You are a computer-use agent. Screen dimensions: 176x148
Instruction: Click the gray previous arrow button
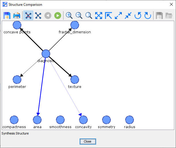click(48, 16)
